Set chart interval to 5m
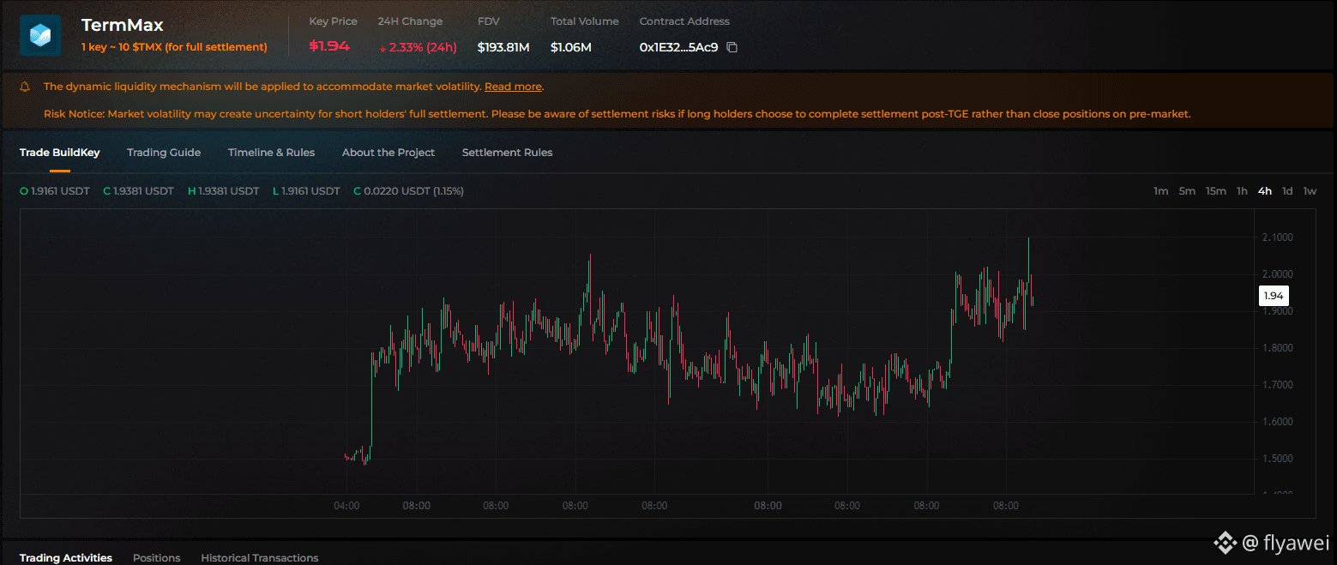This screenshot has width=1337, height=565. pos(1187,191)
